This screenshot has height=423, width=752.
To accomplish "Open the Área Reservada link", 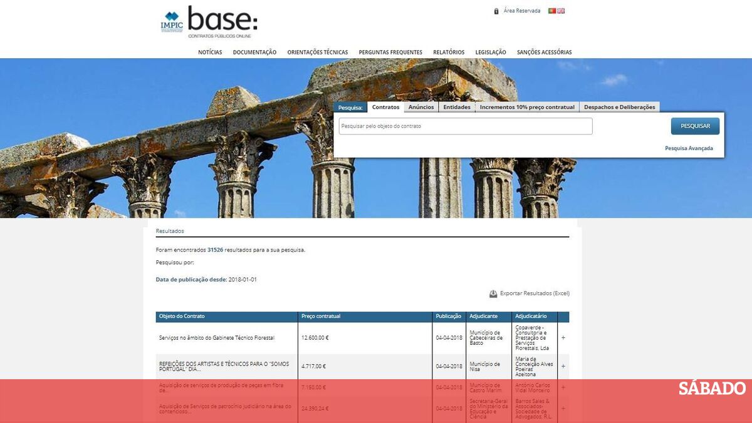I will click(522, 11).
